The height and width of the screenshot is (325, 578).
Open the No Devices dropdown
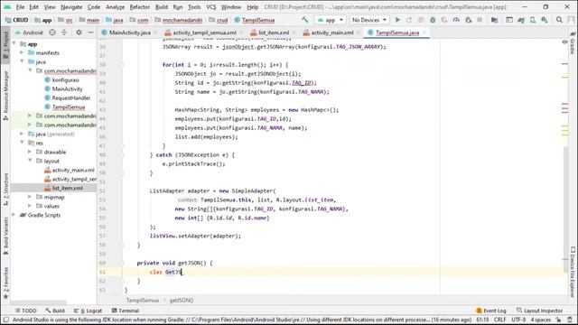(369, 20)
